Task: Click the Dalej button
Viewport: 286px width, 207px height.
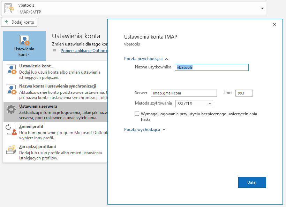Action: point(252,182)
